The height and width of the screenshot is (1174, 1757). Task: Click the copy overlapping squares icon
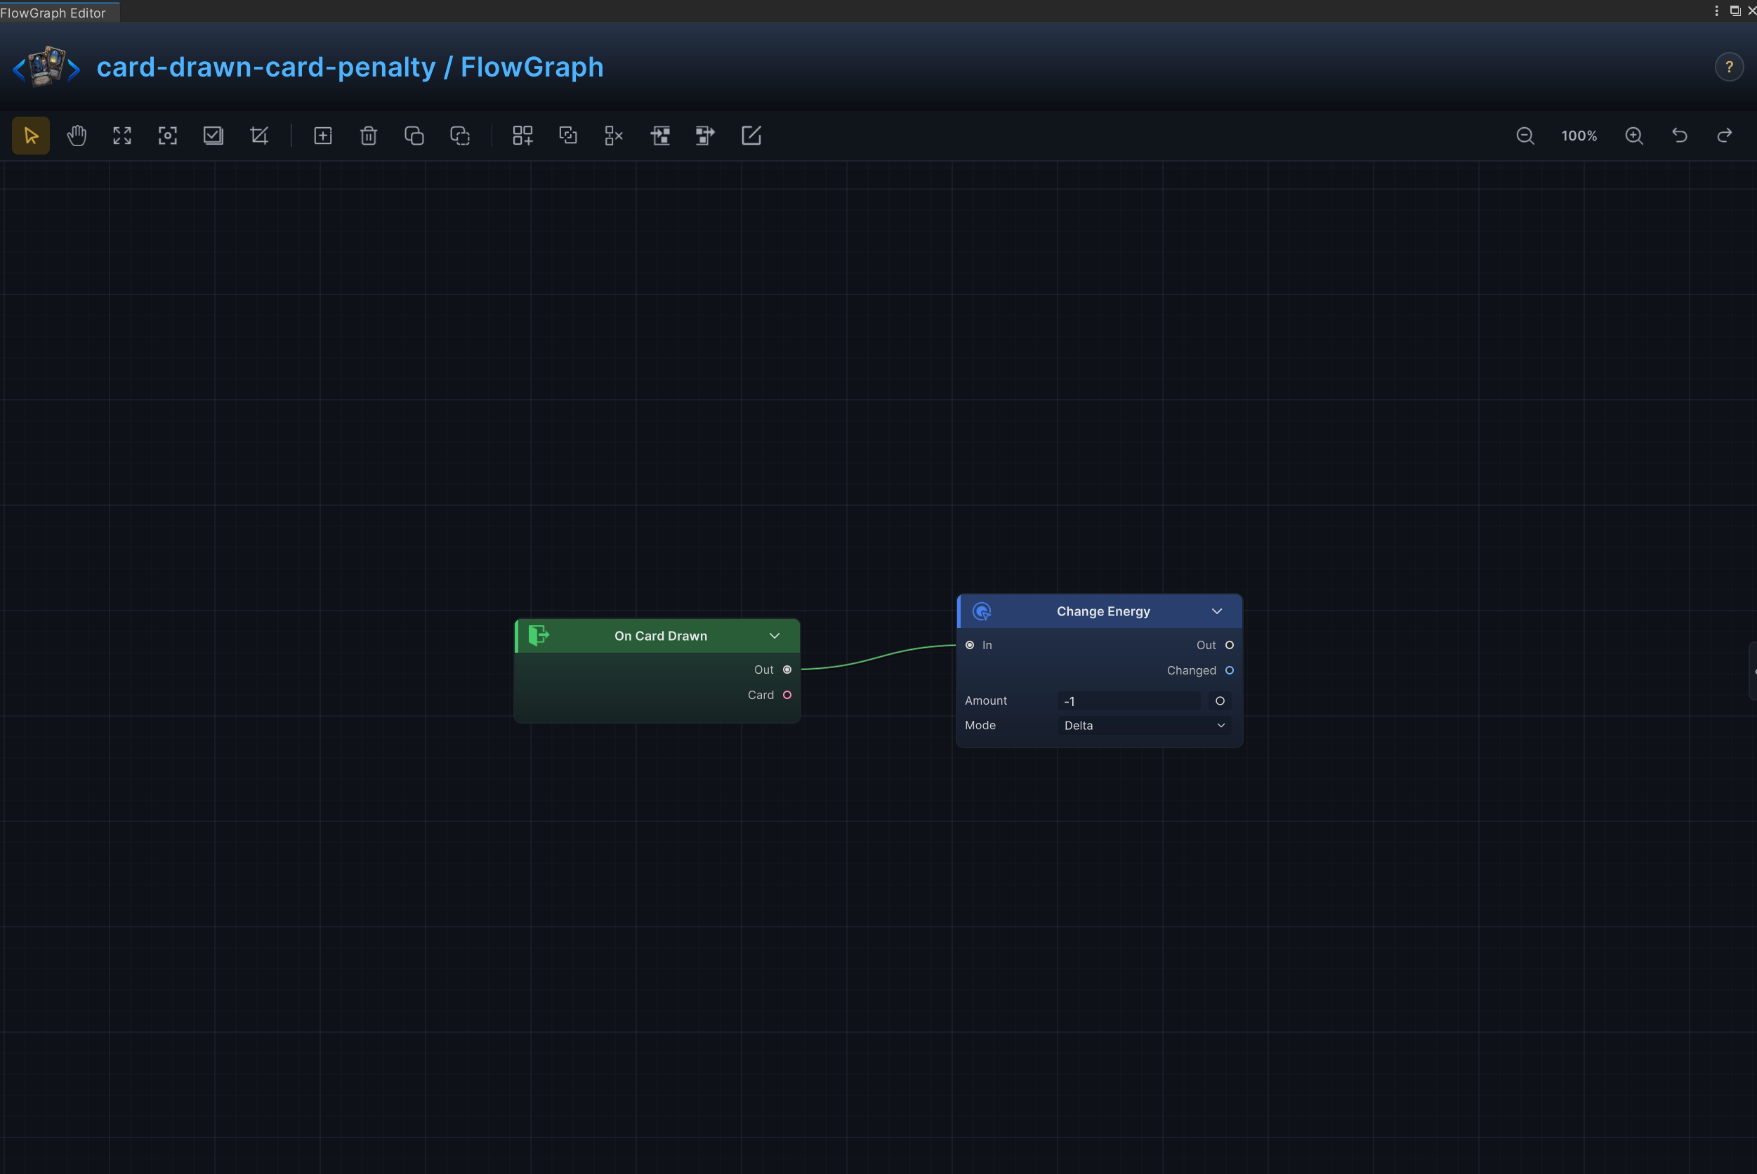point(414,136)
